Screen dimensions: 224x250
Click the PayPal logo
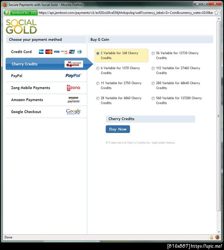[73, 75]
